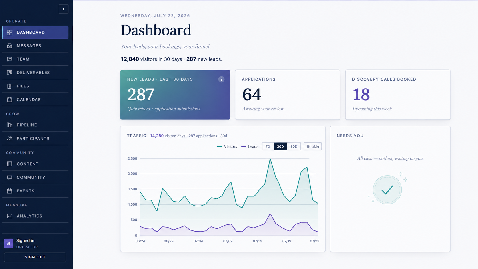This screenshot has height=269, width=478.
Task: Click the Files document icon
Action: click(x=10, y=86)
